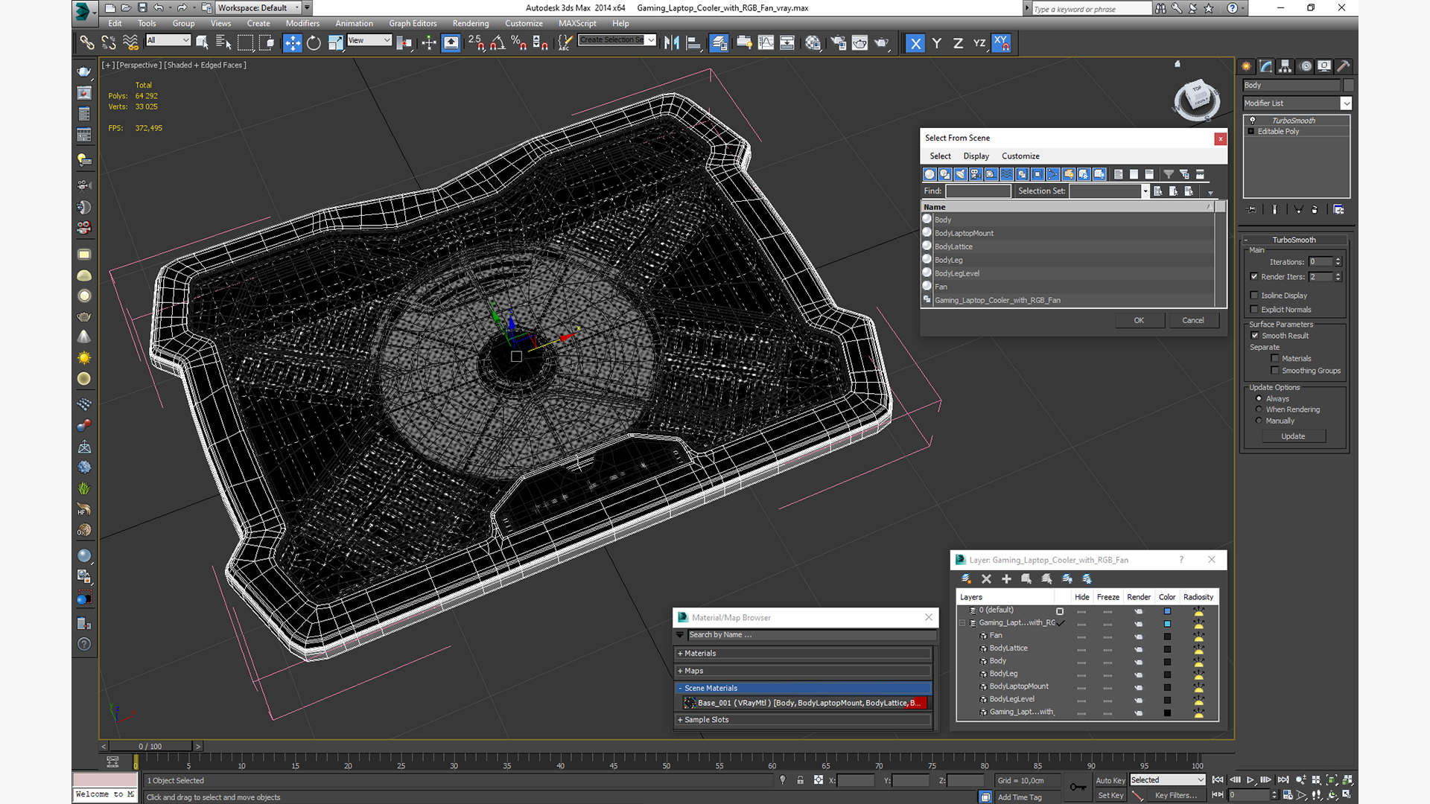Click the Set Key button

[1110, 796]
